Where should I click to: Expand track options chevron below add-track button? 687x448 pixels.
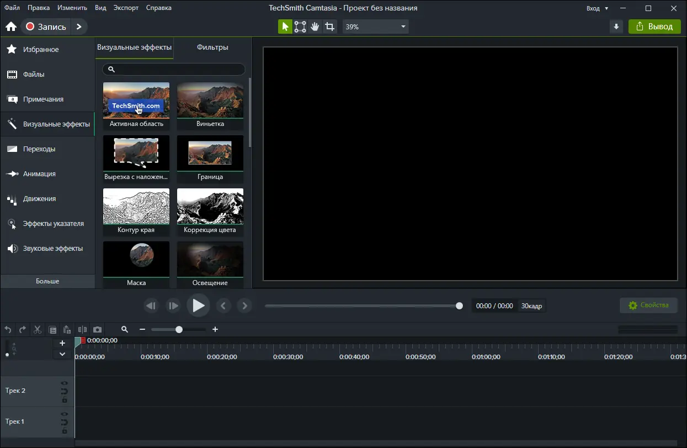tap(62, 354)
